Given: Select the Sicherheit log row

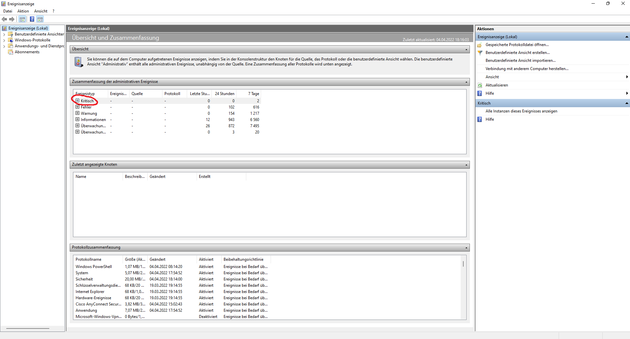Looking at the screenshot, I should [172, 279].
